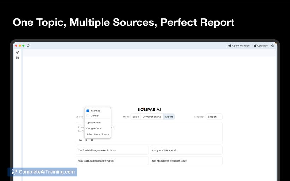290x181 pixels.
Task: Click the green maximize window button
Action: 23,46
